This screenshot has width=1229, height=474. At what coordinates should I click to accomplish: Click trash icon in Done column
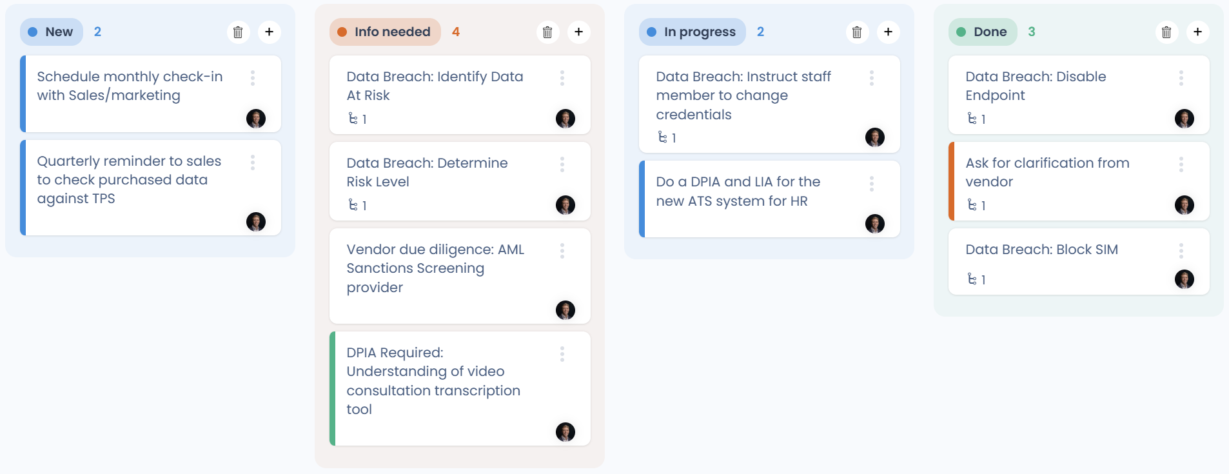click(1166, 32)
